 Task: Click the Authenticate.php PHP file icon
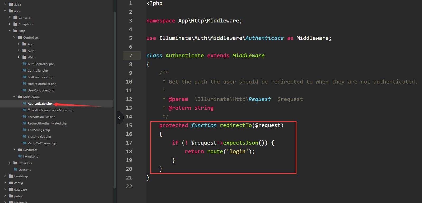click(24, 103)
